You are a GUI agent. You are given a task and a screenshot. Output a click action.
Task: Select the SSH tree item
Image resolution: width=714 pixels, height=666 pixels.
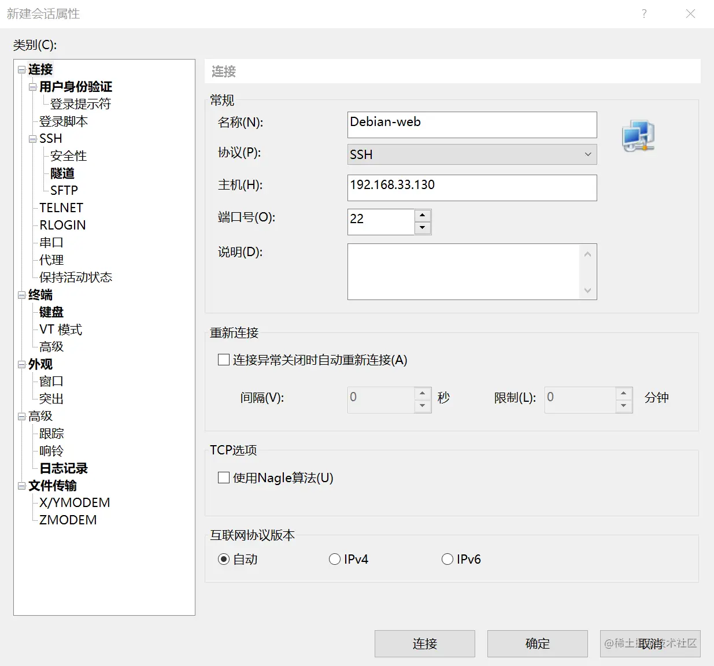[51, 139]
